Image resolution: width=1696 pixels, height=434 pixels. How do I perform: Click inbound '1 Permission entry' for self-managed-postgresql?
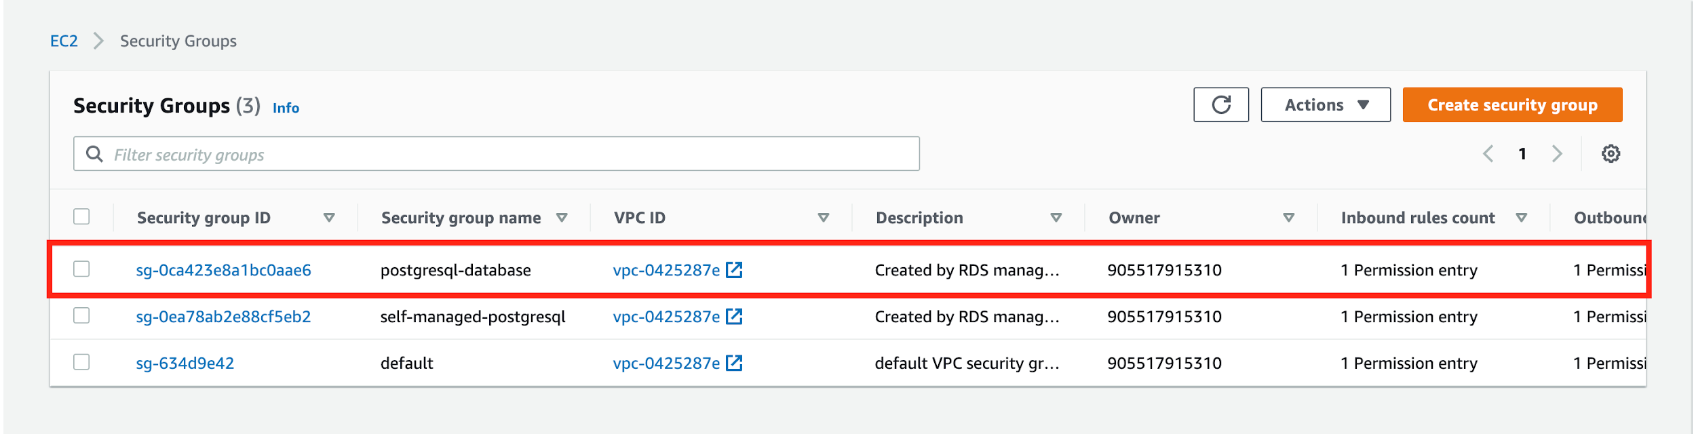(x=1408, y=316)
